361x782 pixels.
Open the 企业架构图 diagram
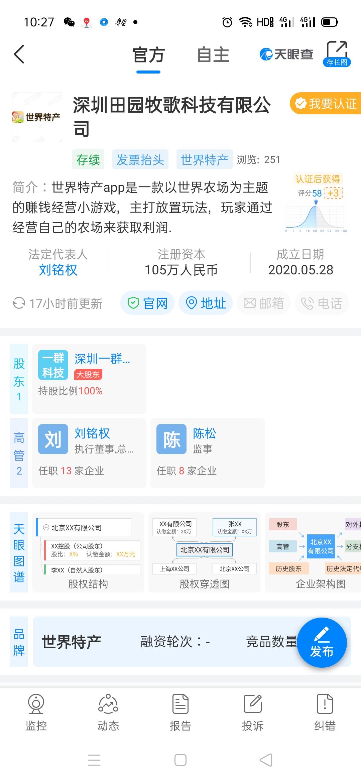tap(313, 552)
